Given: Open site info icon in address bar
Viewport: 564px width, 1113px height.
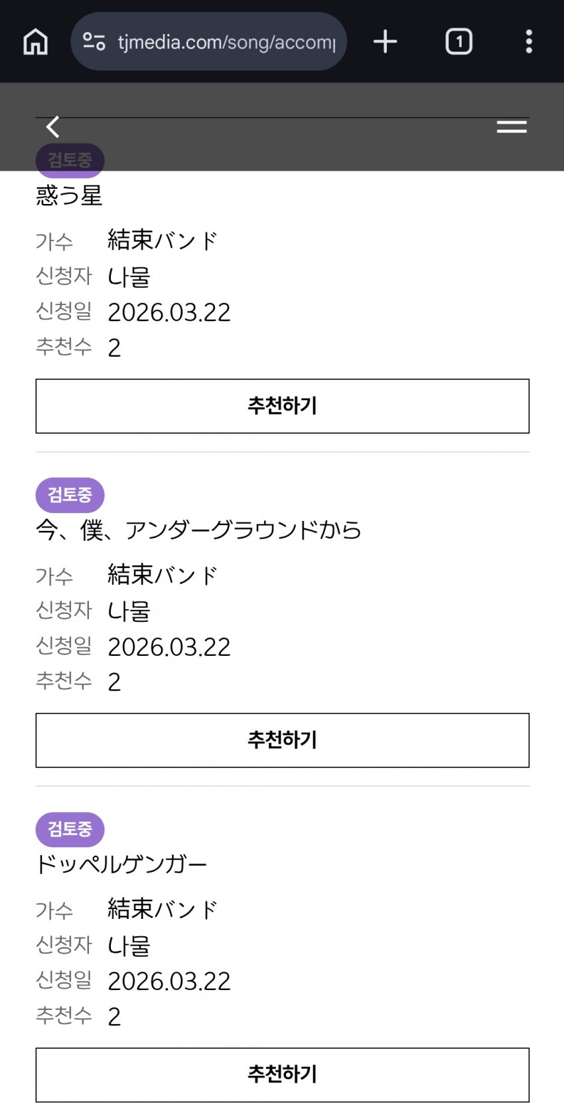Looking at the screenshot, I should coord(94,42).
